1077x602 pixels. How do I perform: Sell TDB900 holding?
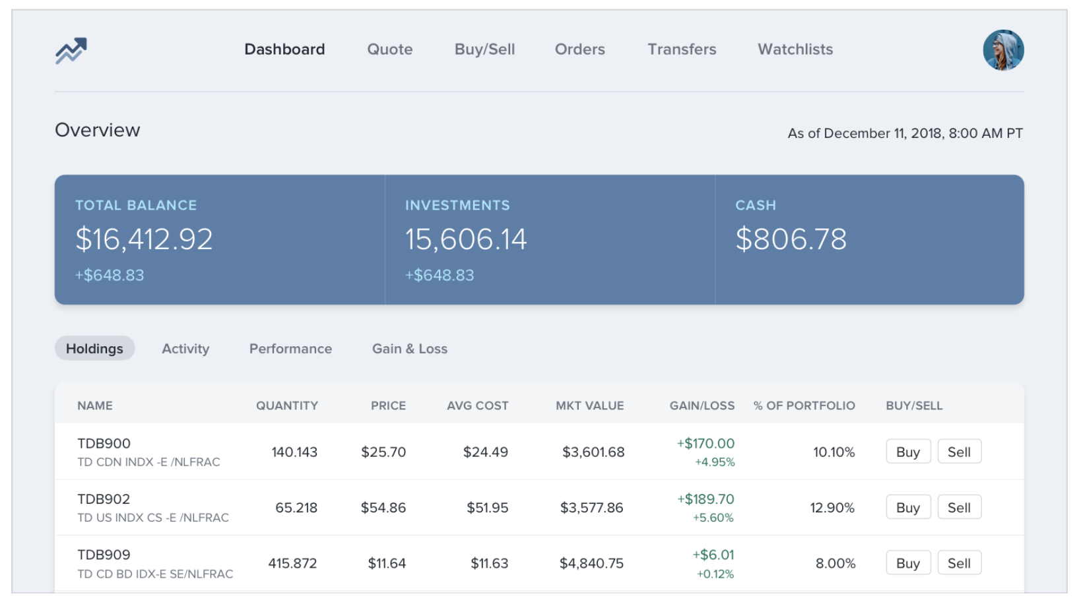pos(959,452)
